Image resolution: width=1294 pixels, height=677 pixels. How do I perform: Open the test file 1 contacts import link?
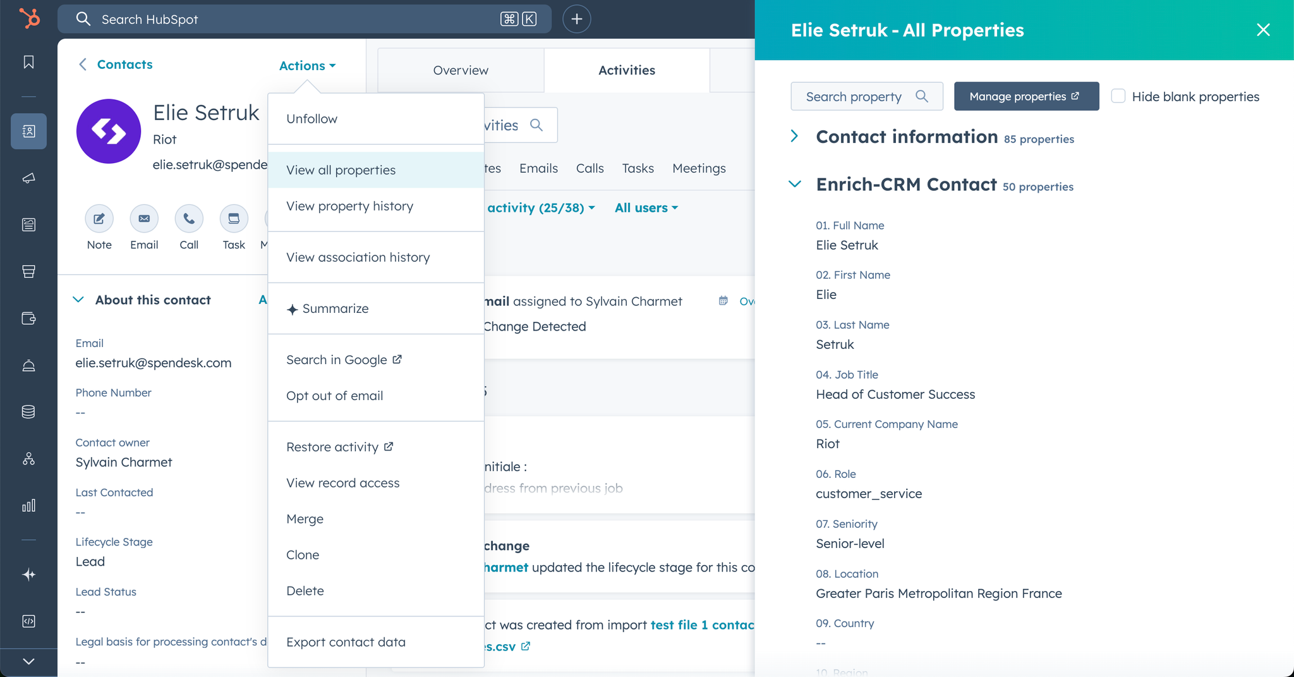point(701,625)
